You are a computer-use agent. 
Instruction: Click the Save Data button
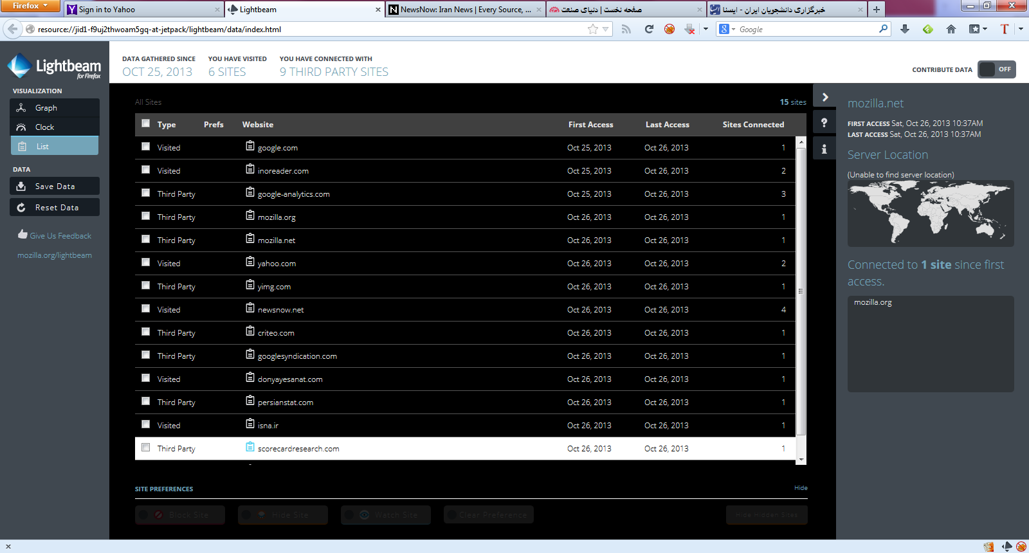[55, 186]
